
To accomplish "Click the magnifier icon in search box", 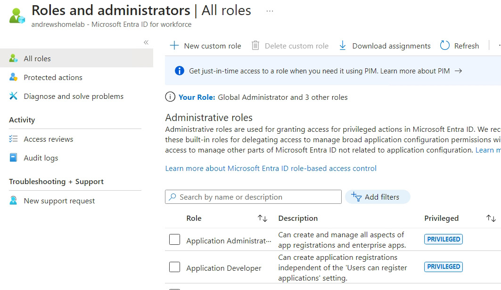I will coord(172,197).
